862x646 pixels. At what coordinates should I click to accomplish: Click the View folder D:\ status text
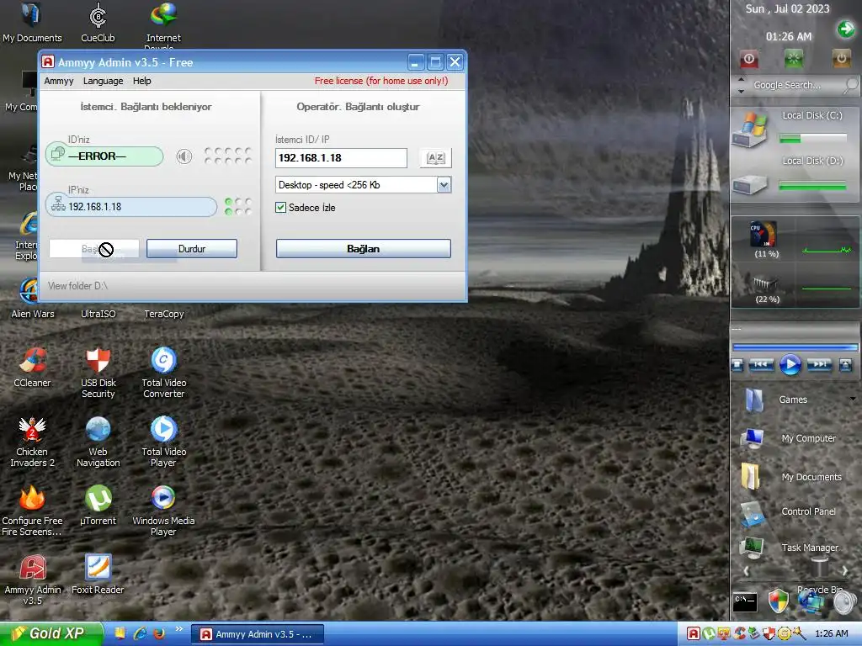(77, 286)
